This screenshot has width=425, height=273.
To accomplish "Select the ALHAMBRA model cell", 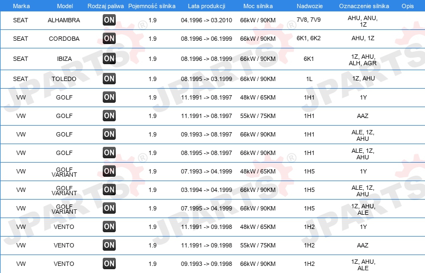I will click(x=64, y=20).
